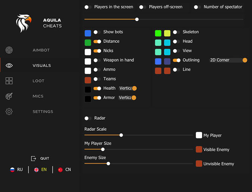Click the Aquila eagle logo
Image resolution: width=252 pixels, height=192 pixels.
[23, 23]
